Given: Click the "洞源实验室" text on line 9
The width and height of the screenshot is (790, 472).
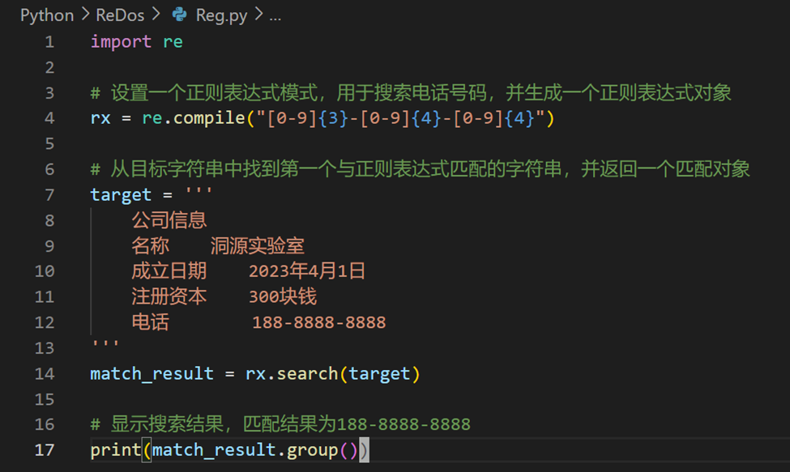Looking at the screenshot, I should (258, 245).
